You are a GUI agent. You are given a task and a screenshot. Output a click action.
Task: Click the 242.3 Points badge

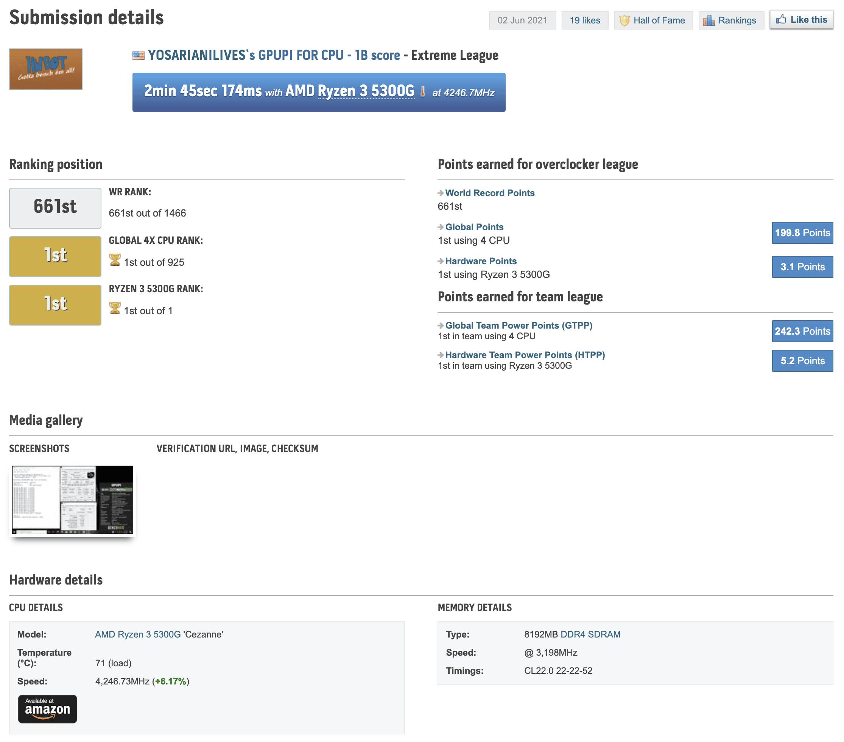[x=802, y=331]
